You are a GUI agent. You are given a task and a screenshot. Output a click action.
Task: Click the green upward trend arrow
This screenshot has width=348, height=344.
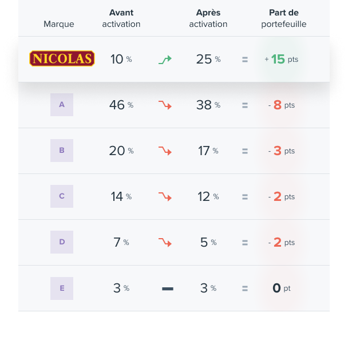[x=165, y=60]
